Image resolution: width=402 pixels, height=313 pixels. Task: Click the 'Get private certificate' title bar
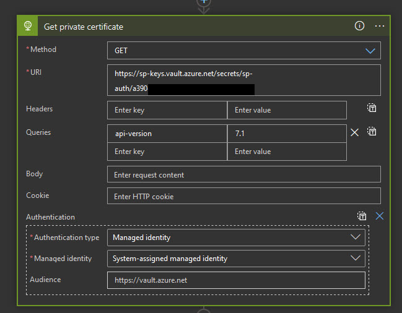tap(186, 27)
